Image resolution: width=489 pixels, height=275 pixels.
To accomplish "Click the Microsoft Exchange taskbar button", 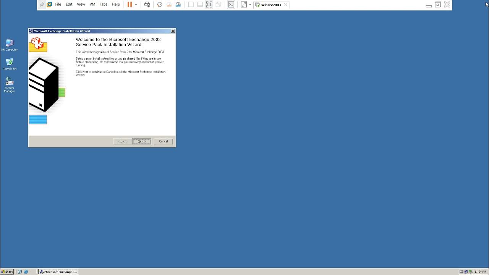I will (x=58, y=272).
